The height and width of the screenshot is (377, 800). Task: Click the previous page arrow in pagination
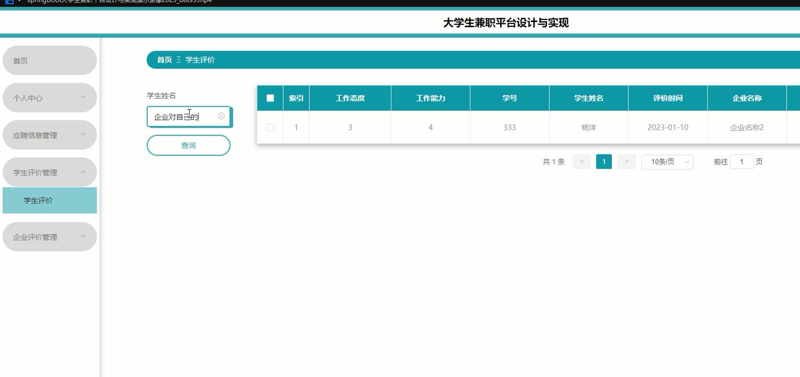pos(582,162)
